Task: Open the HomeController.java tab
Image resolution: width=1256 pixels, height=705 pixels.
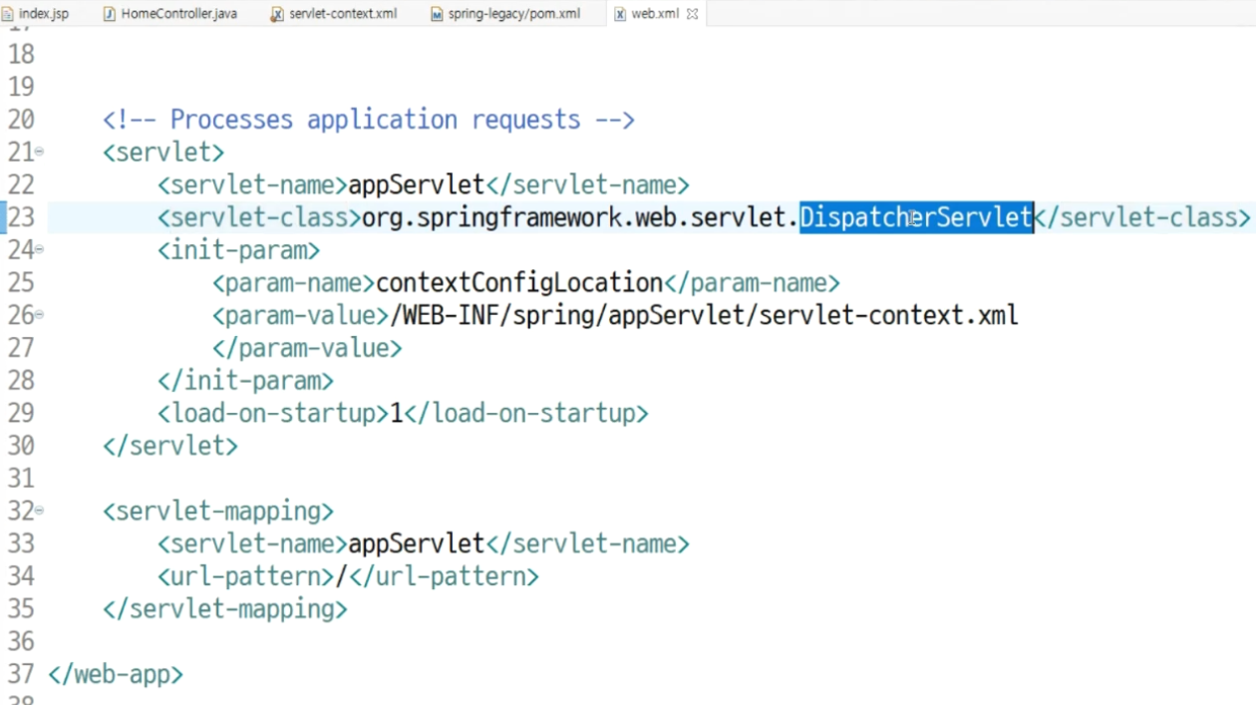Action: (x=169, y=14)
